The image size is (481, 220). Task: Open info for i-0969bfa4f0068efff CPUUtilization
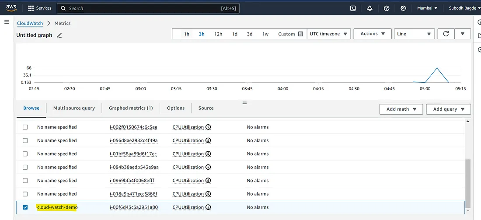208,181
